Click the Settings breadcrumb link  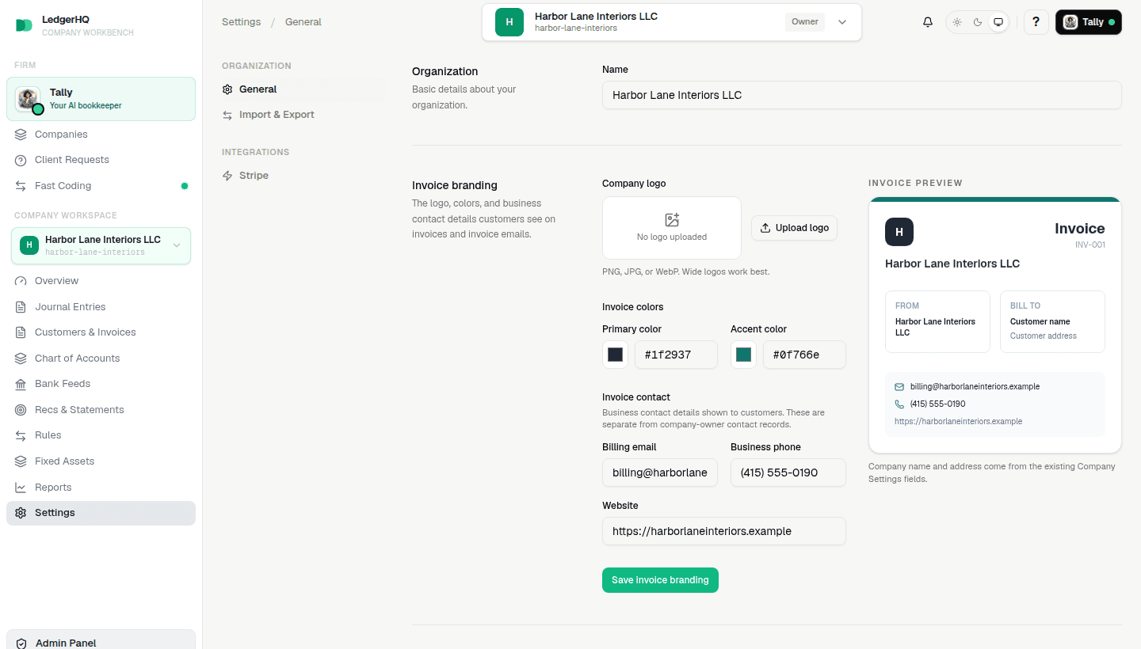click(x=241, y=22)
